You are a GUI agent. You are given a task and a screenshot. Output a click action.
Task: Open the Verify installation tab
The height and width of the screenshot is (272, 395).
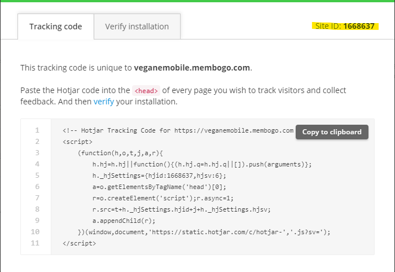pyautogui.click(x=137, y=27)
